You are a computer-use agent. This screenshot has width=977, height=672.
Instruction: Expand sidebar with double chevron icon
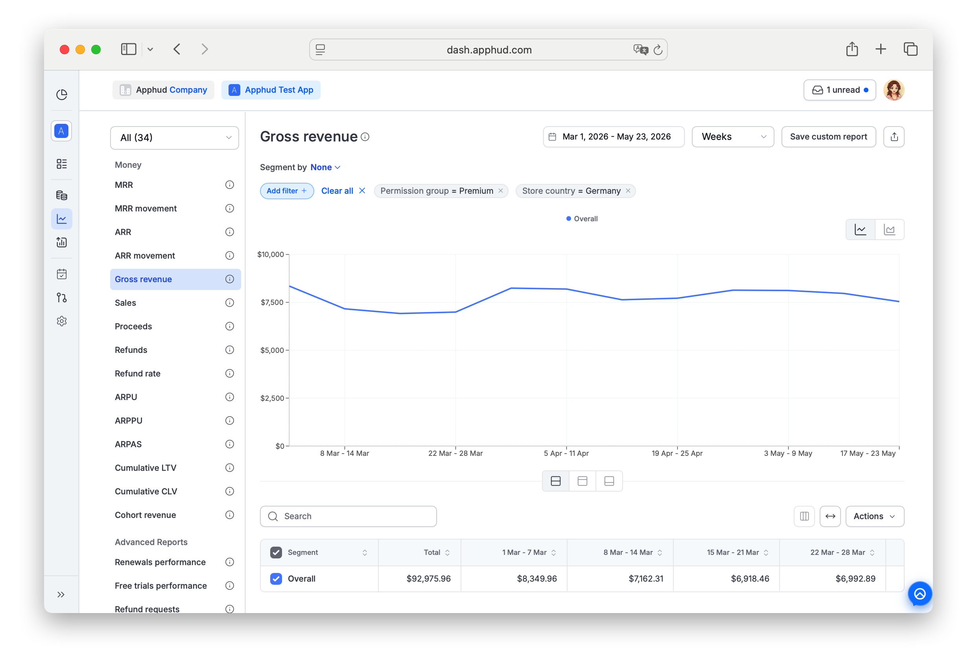[x=61, y=595]
